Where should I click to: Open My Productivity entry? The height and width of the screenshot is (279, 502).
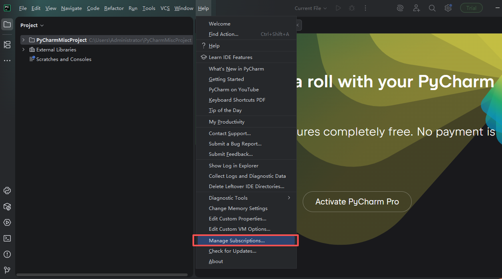(246, 122)
